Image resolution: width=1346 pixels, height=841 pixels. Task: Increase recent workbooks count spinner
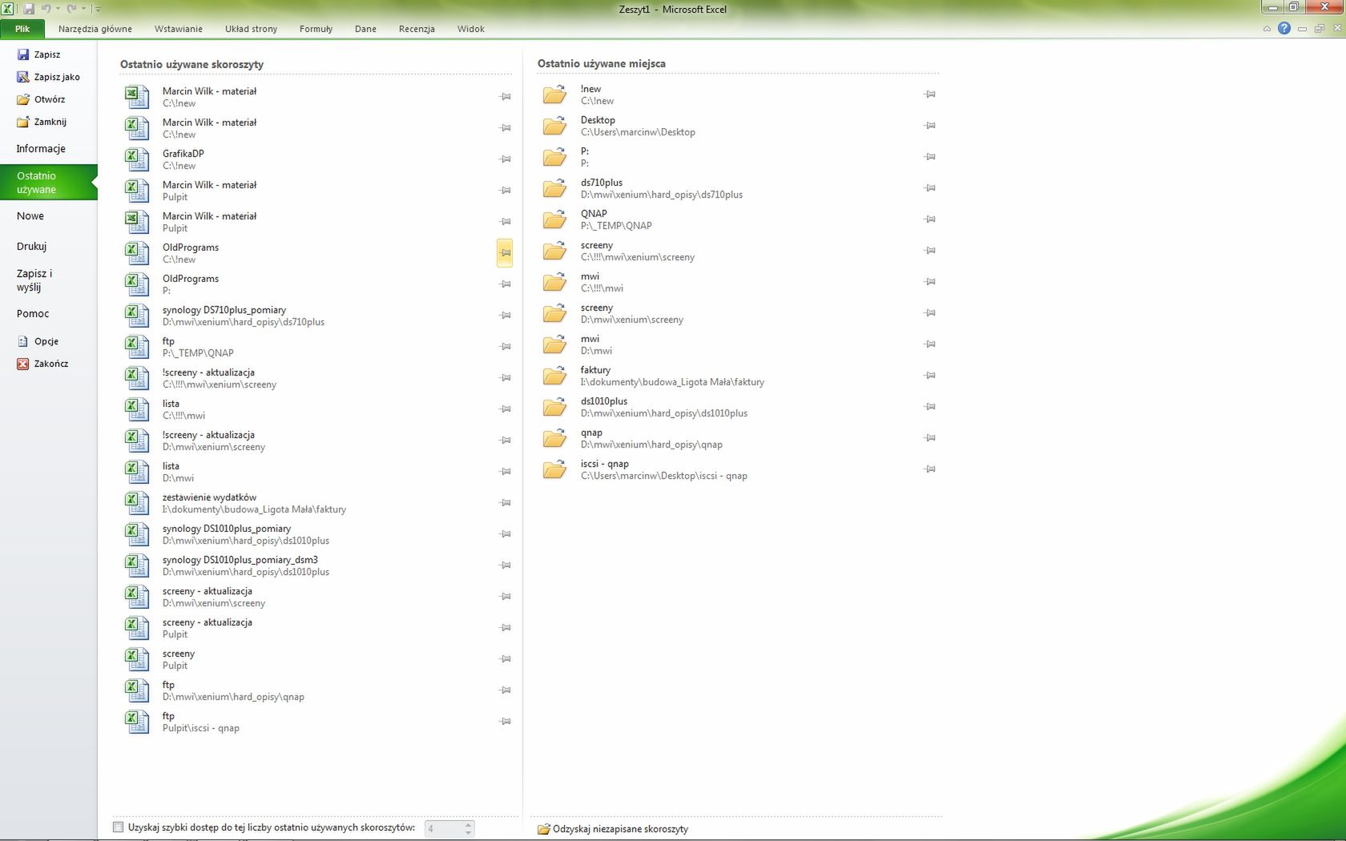[x=469, y=824]
